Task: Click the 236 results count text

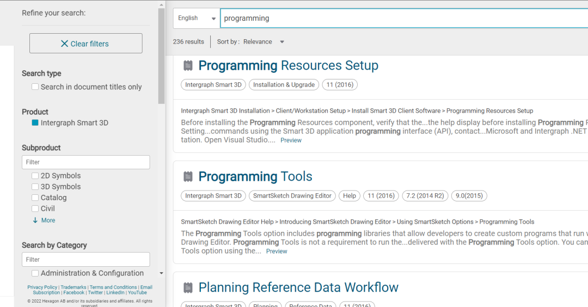Action: pos(188,41)
